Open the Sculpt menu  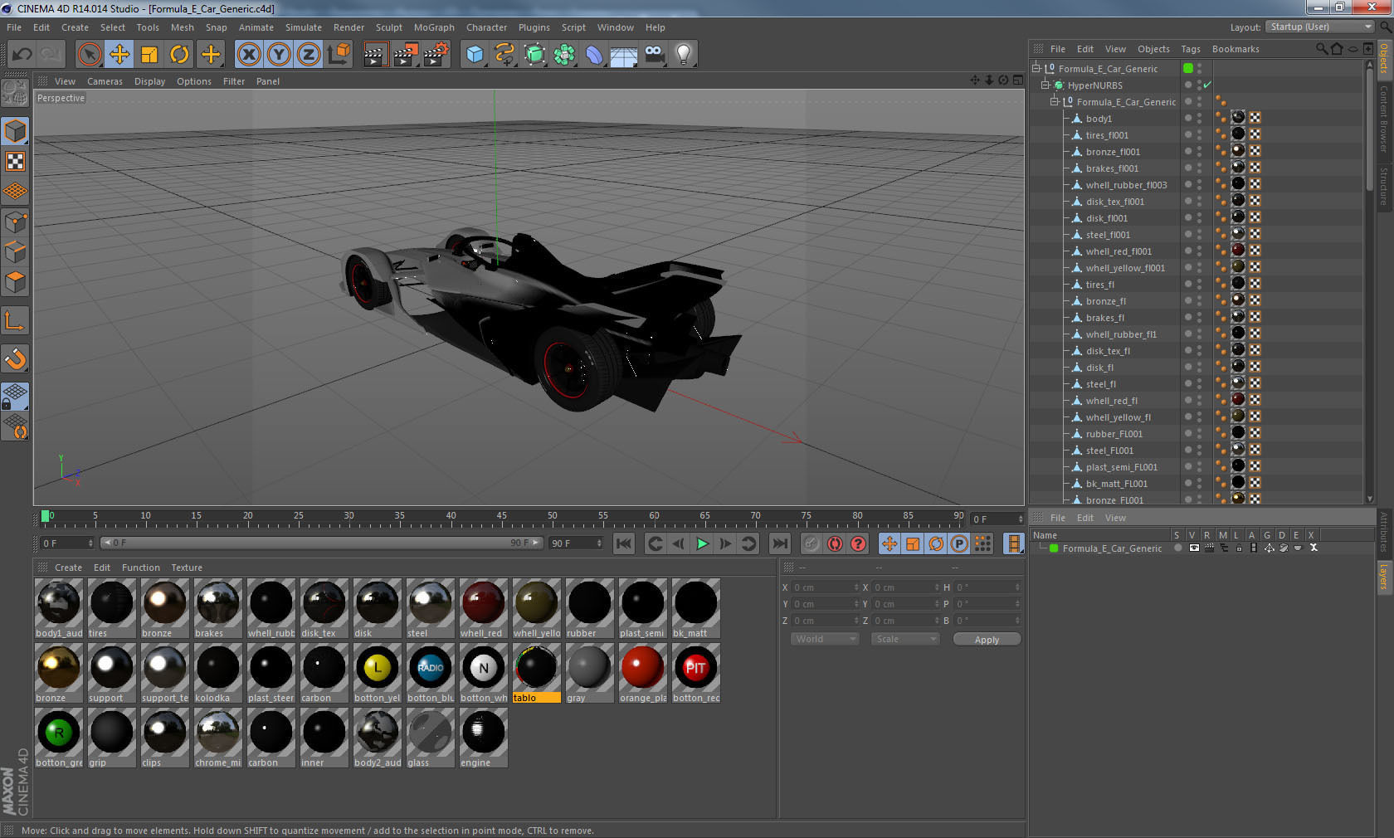pyautogui.click(x=389, y=27)
